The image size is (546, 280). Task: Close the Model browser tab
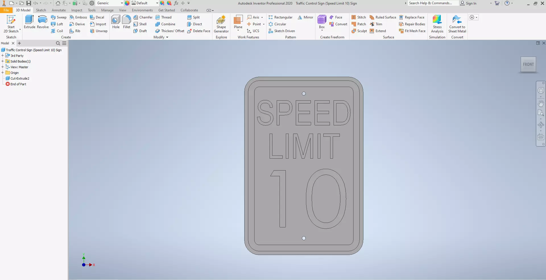point(13,43)
